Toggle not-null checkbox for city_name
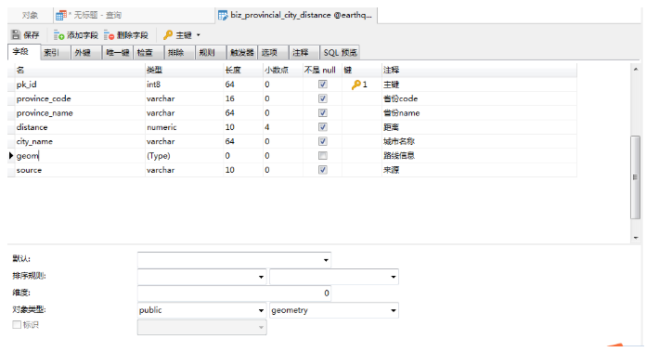 (x=323, y=141)
